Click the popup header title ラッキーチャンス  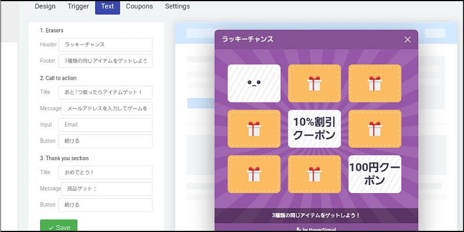coord(248,39)
